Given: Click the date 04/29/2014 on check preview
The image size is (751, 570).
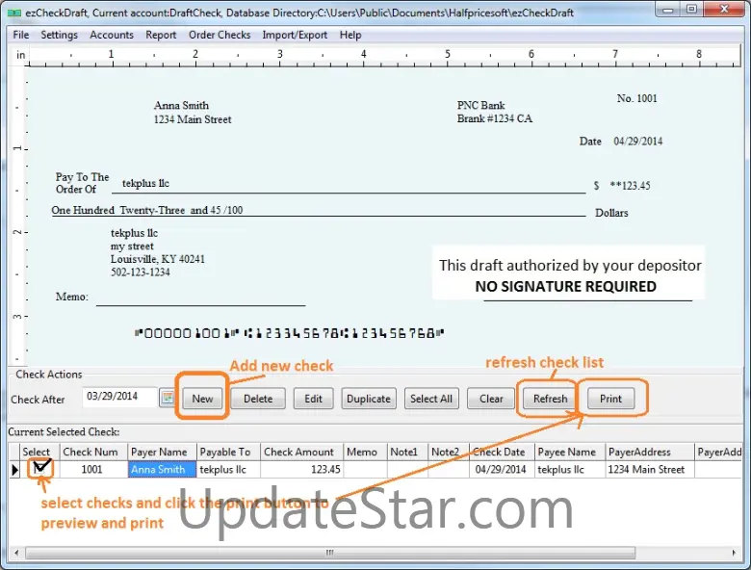Looking at the screenshot, I should click(638, 142).
